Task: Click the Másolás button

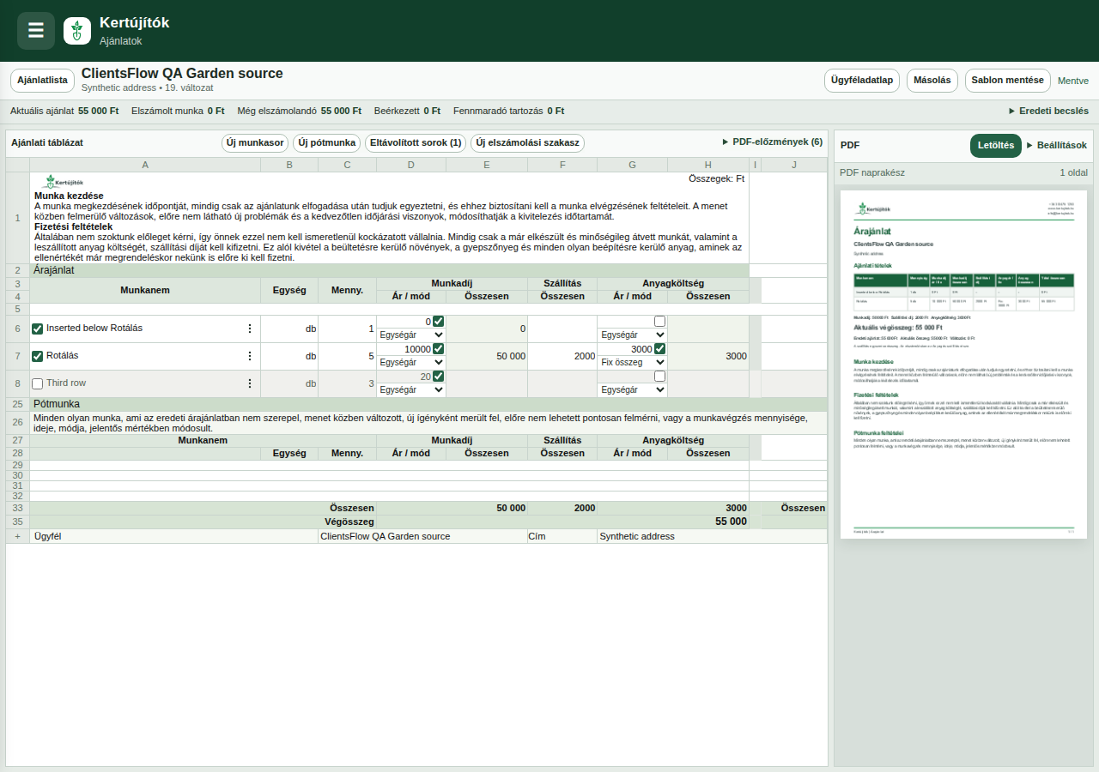Action: coord(932,81)
